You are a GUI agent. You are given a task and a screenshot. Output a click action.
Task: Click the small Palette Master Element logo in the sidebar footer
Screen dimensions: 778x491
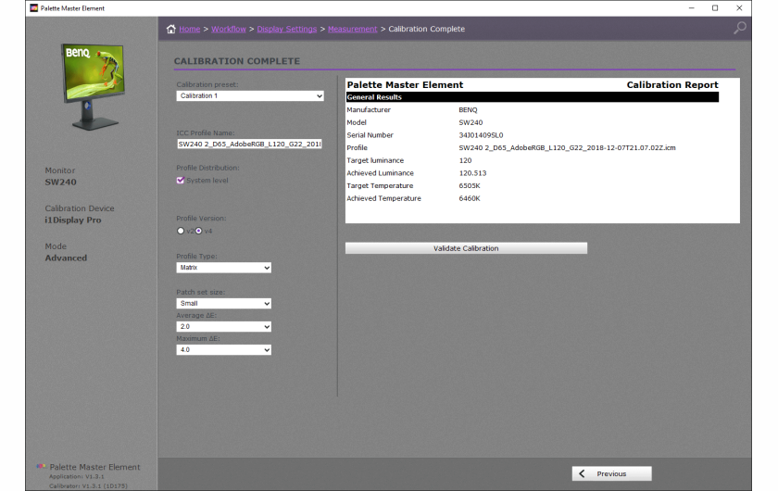[41, 466]
